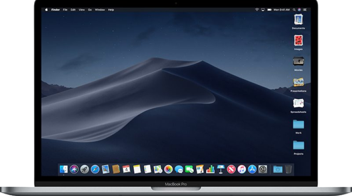Open Maps app in Dock
The image size is (352, 196).
coord(158,169)
